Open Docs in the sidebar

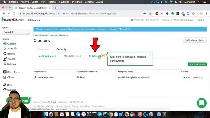[8, 85]
